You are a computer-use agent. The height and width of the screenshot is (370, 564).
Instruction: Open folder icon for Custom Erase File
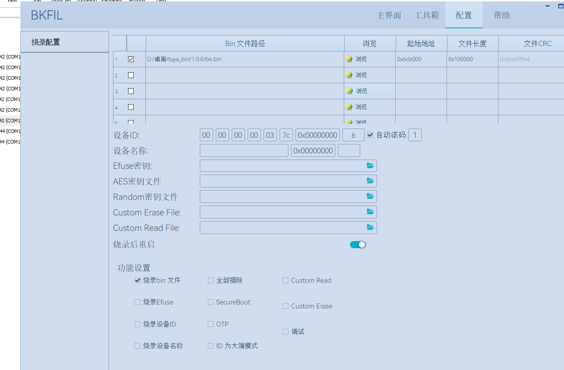370,212
